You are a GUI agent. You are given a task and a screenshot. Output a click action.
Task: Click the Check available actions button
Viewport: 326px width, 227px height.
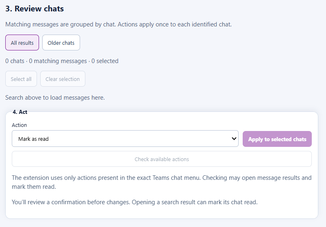click(x=162, y=159)
